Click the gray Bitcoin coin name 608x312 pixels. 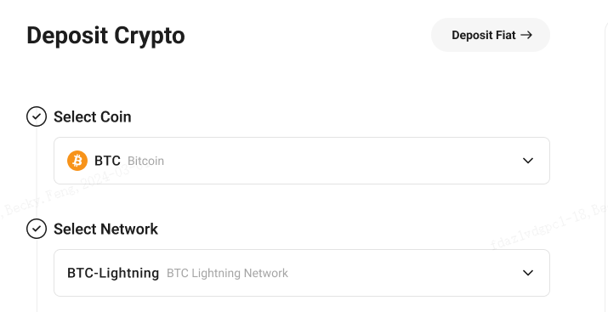click(145, 161)
